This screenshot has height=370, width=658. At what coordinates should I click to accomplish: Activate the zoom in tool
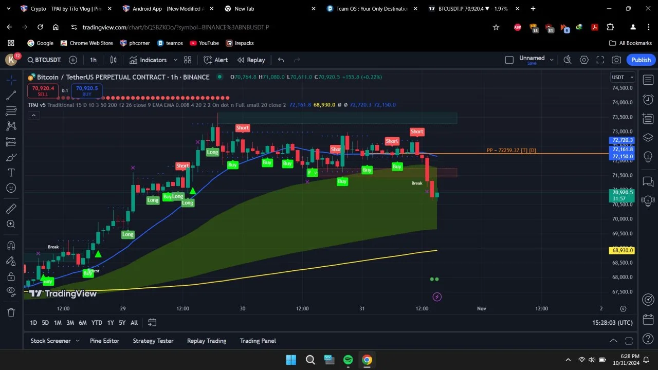(x=11, y=224)
